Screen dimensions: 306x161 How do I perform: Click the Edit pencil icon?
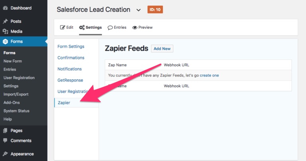click(62, 27)
